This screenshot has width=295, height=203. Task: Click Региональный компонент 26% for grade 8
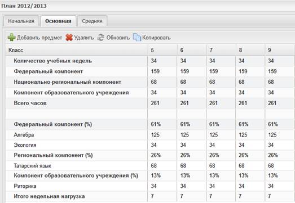[x=244, y=155]
